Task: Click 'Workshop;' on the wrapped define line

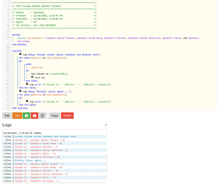Action: tap(23, 41)
